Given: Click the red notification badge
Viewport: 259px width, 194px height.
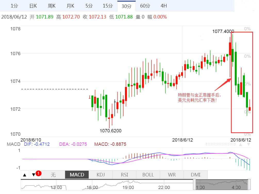Looking at the screenshot, I should coord(38,173).
